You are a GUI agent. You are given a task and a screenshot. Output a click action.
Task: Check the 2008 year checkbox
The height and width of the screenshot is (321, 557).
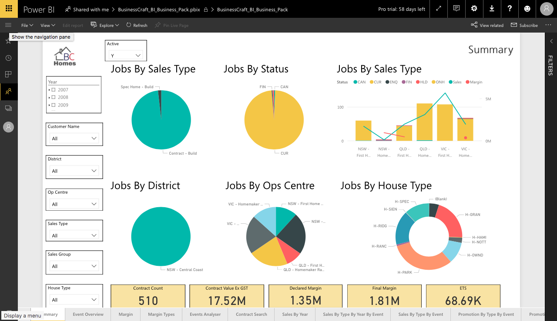(x=54, y=97)
